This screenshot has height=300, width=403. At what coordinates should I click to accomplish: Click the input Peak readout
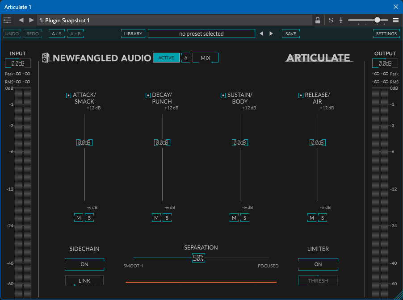pyautogui.click(x=17, y=74)
